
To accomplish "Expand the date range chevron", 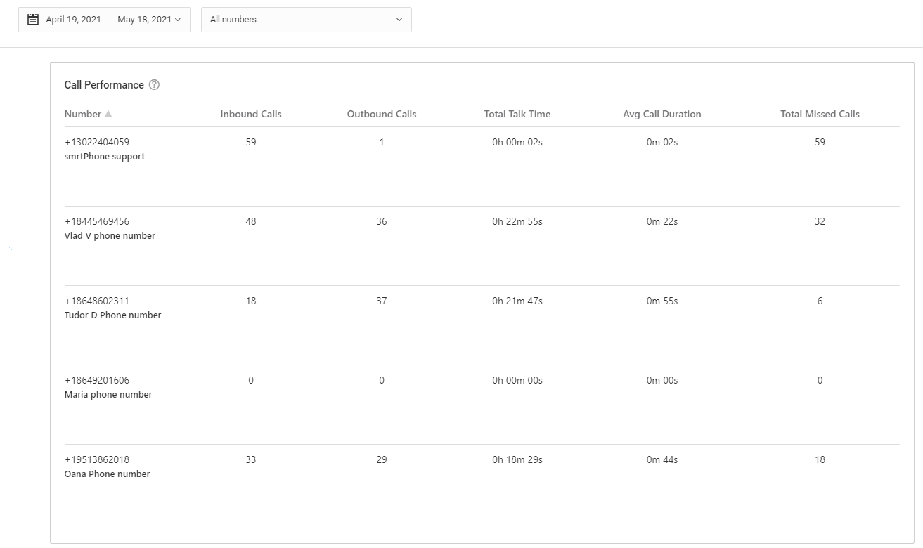I will (177, 20).
